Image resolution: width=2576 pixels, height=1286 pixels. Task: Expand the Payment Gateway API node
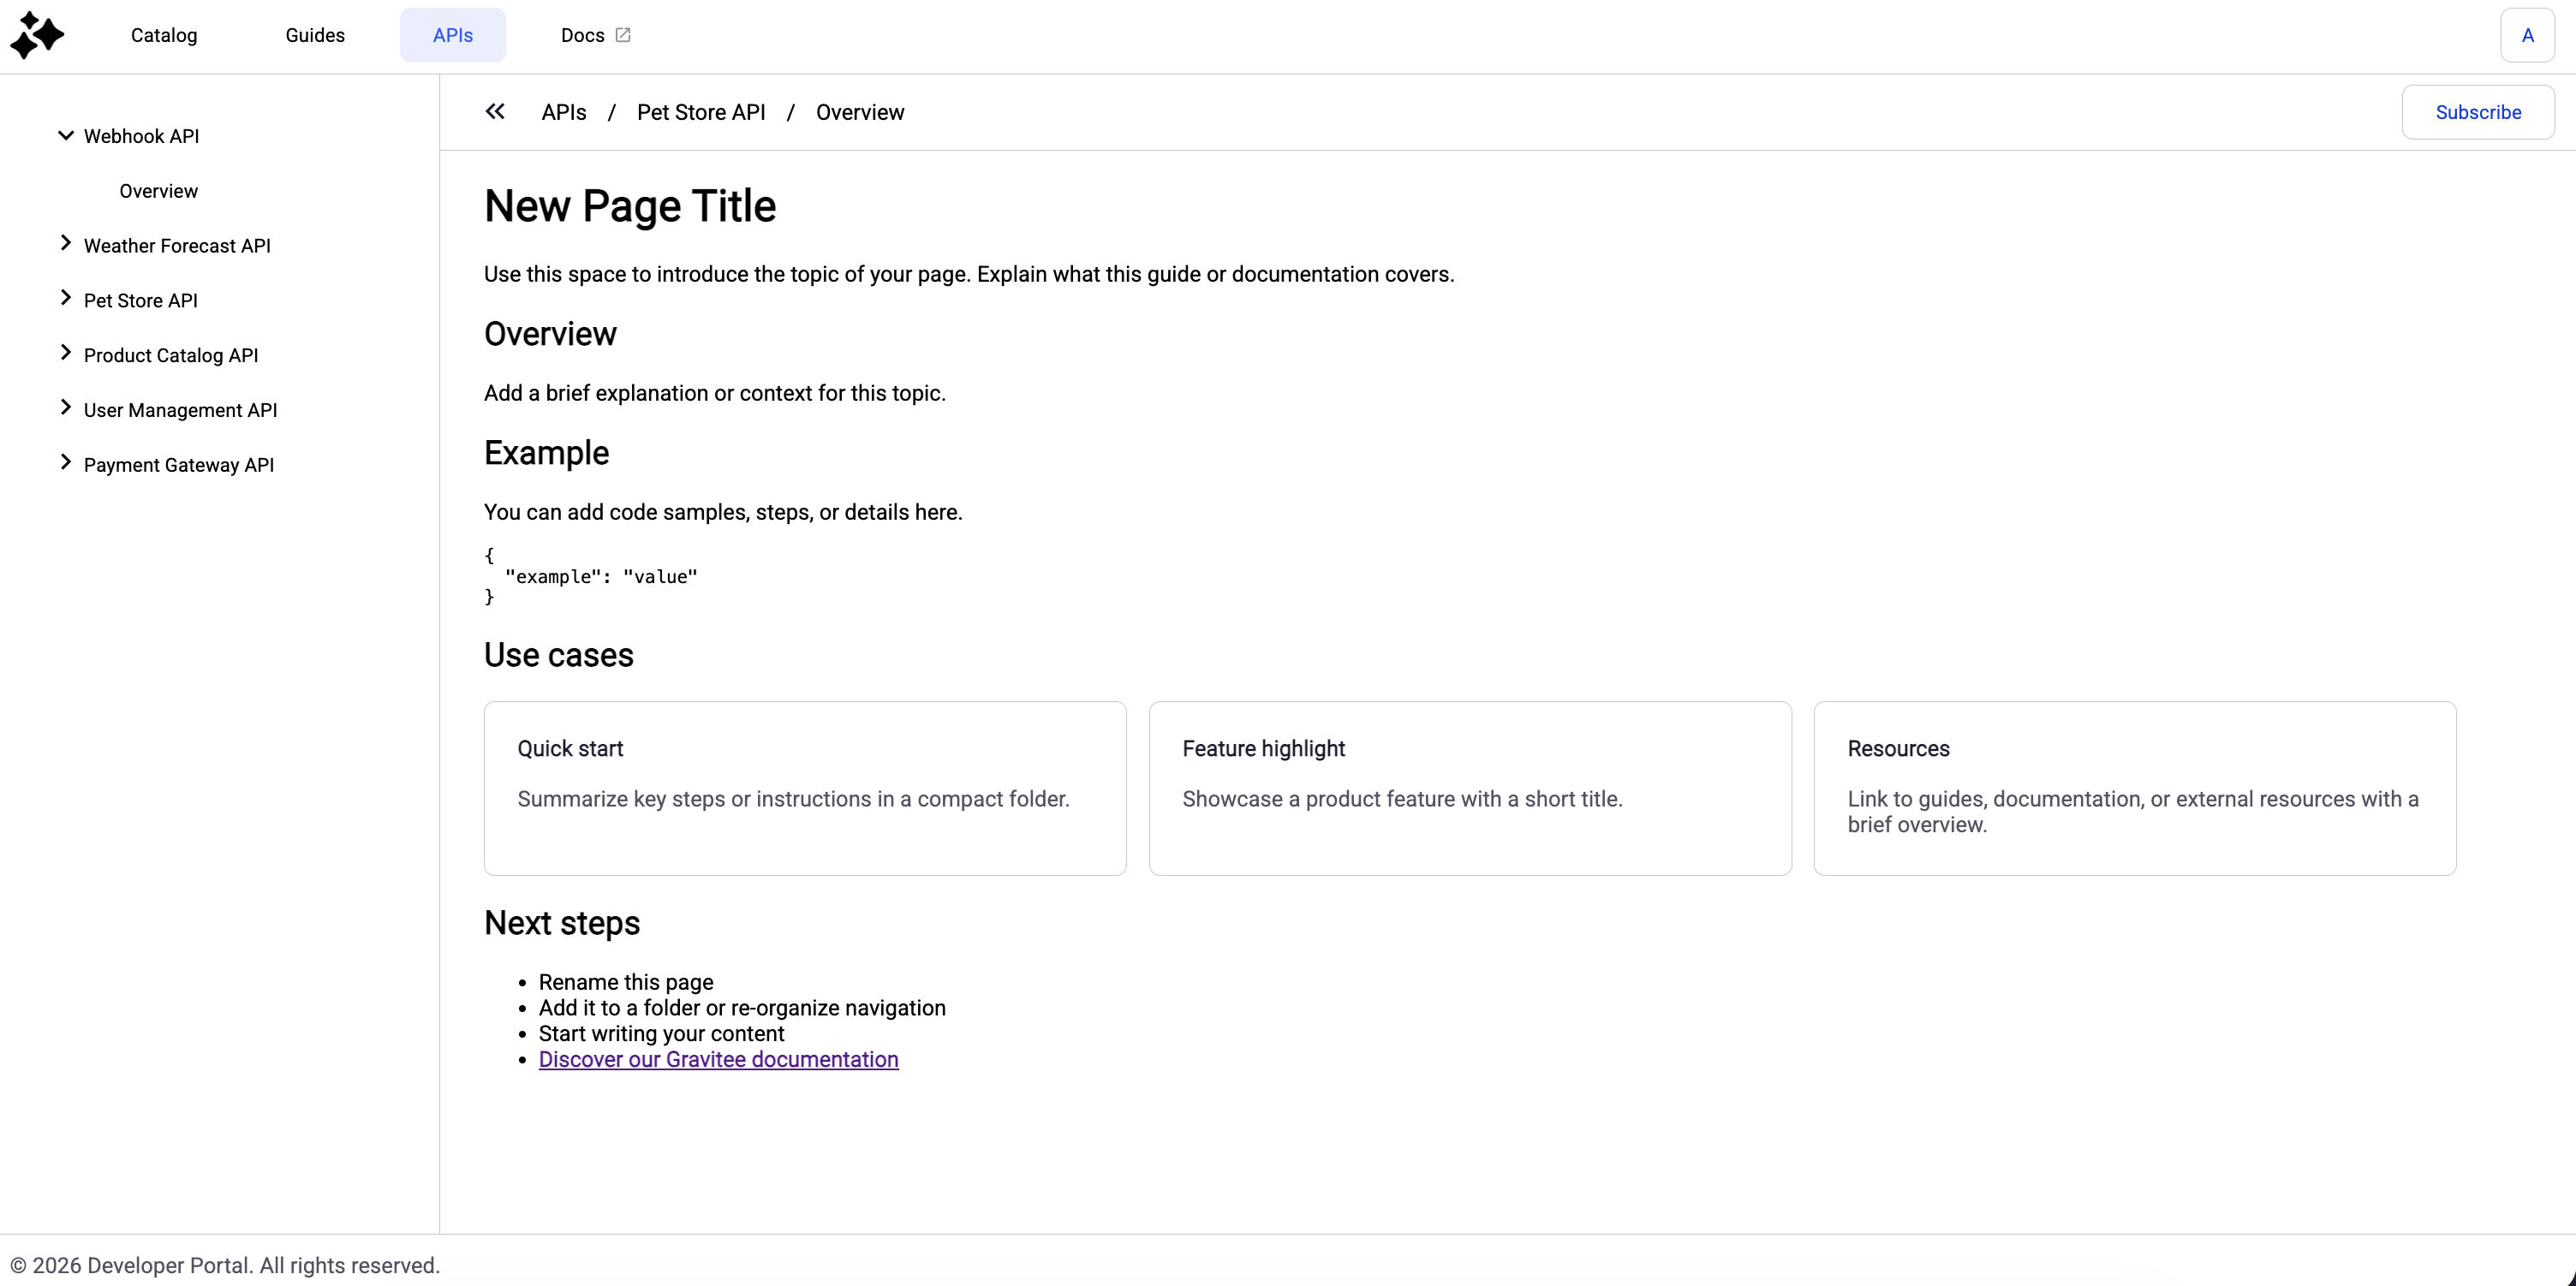point(66,463)
